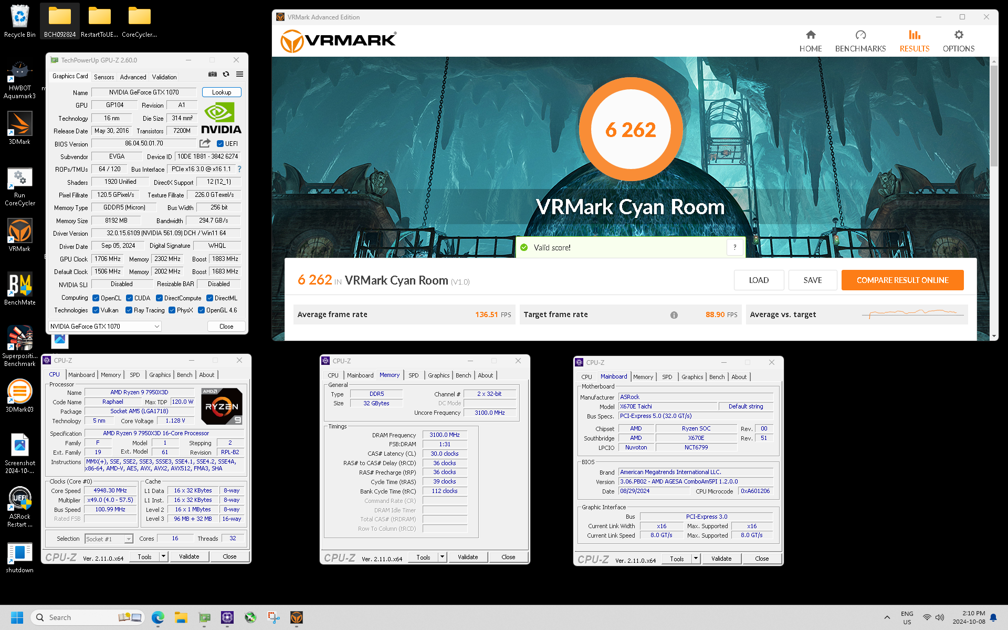Select BenchMate desktop shortcut

(20, 288)
